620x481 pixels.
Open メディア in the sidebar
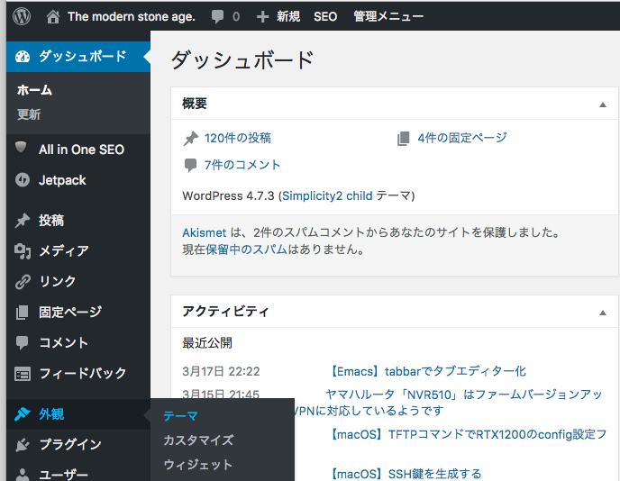[78, 251]
